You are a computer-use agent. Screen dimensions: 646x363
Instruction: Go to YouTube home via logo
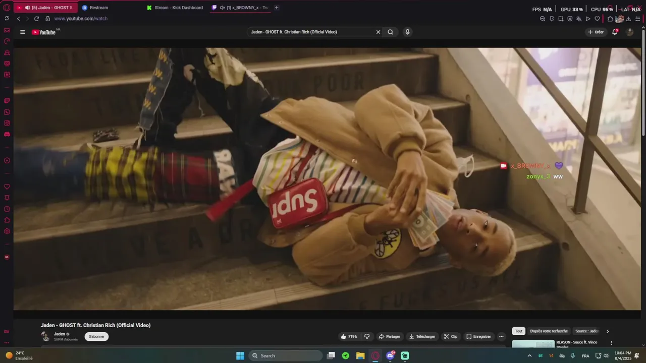43,32
